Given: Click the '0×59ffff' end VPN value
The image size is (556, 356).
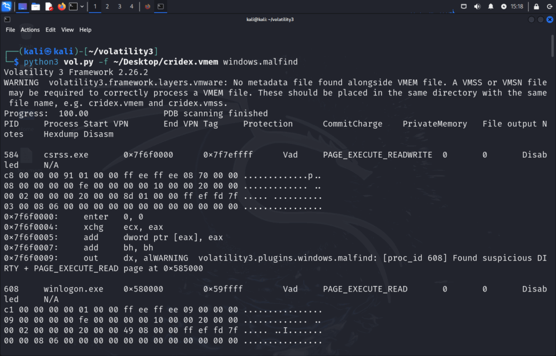Looking at the screenshot, I should 223,289.
